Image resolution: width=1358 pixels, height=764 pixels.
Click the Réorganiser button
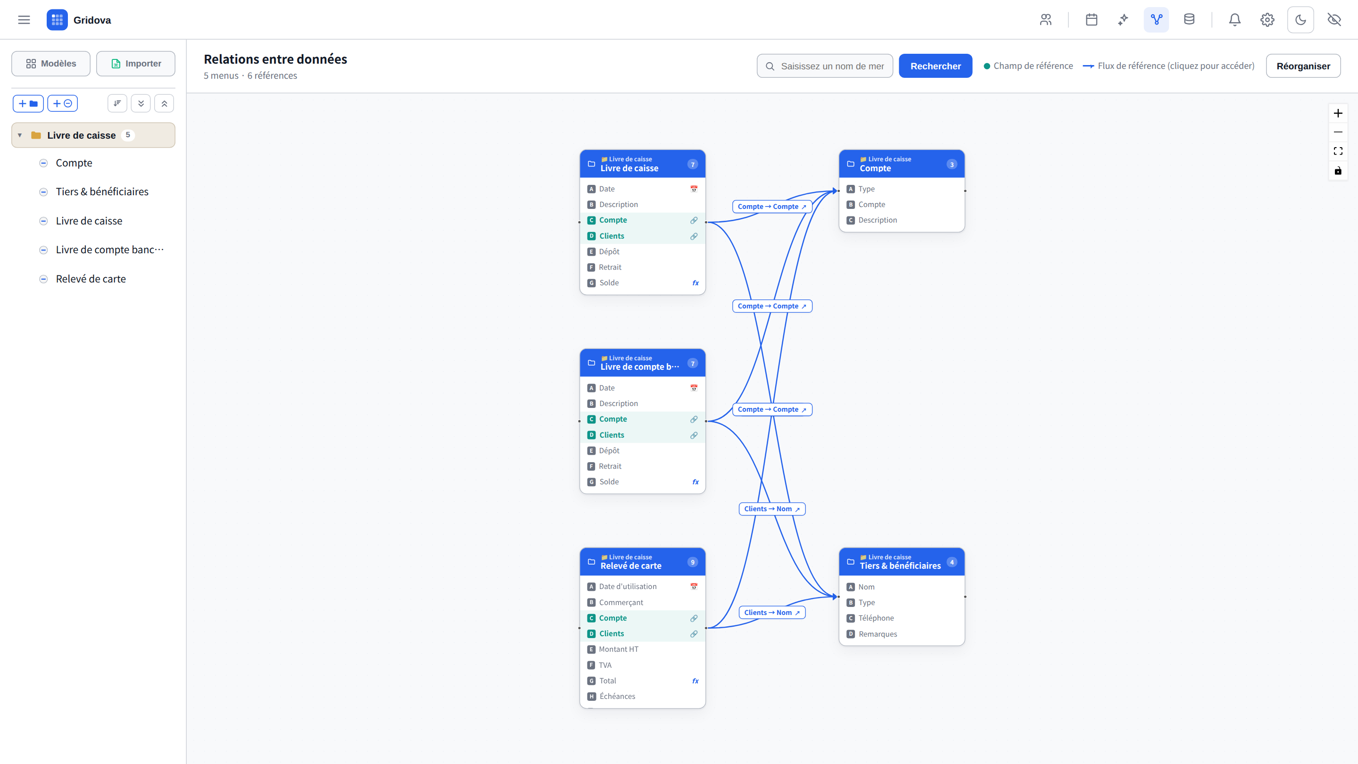pos(1303,66)
